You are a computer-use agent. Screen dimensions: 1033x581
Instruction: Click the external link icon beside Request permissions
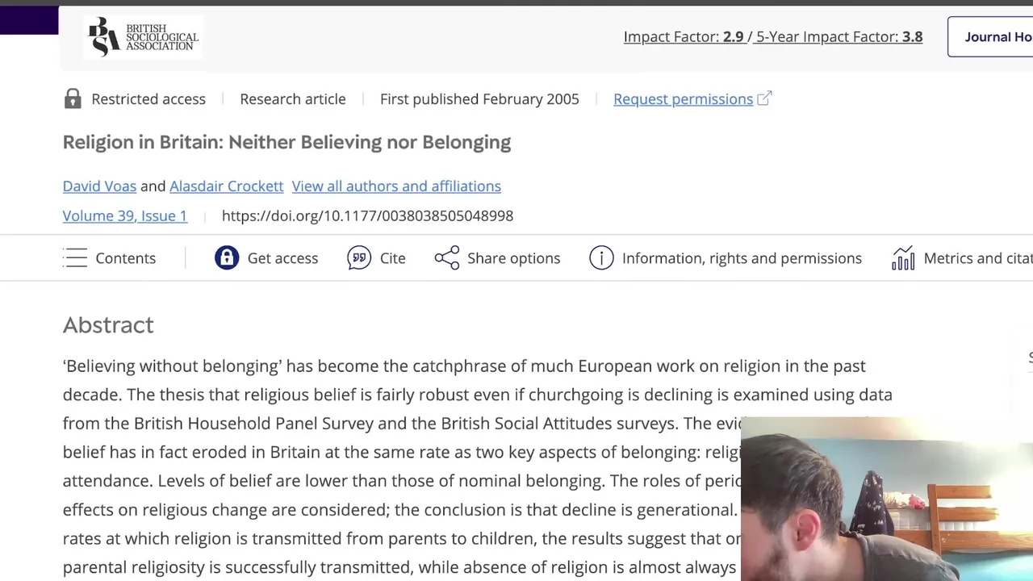tap(764, 98)
